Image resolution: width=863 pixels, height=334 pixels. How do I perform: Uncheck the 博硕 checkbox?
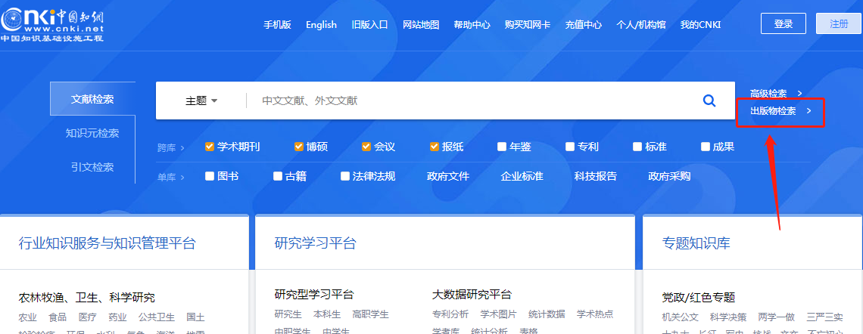click(x=299, y=147)
